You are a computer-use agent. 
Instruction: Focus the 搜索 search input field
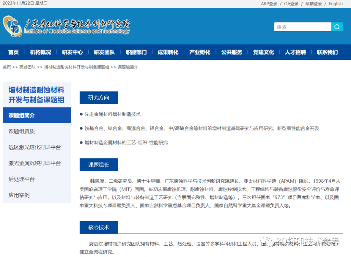pyautogui.click(x=303, y=27)
